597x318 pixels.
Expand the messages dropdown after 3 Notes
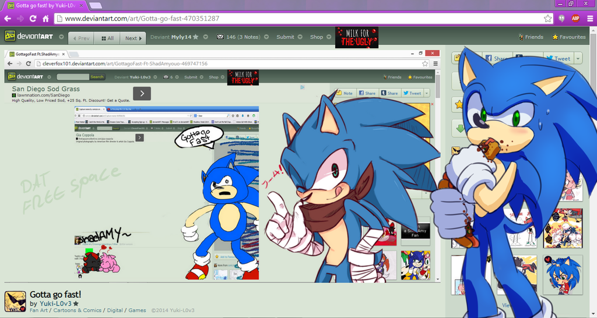tap(266, 37)
